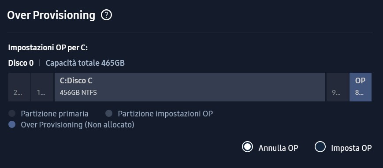Select the Annulla OP radio button

pyautogui.click(x=247, y=147)
